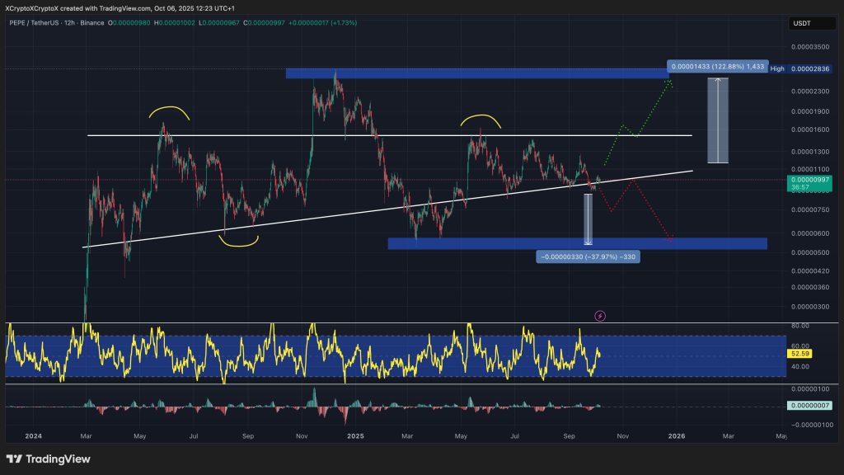844x475 pixels.
Task: Click the risk label -0.00000330 (-37.97%)
Action: point(588,256)
